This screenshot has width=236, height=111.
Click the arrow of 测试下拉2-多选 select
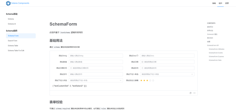point(121,80)
